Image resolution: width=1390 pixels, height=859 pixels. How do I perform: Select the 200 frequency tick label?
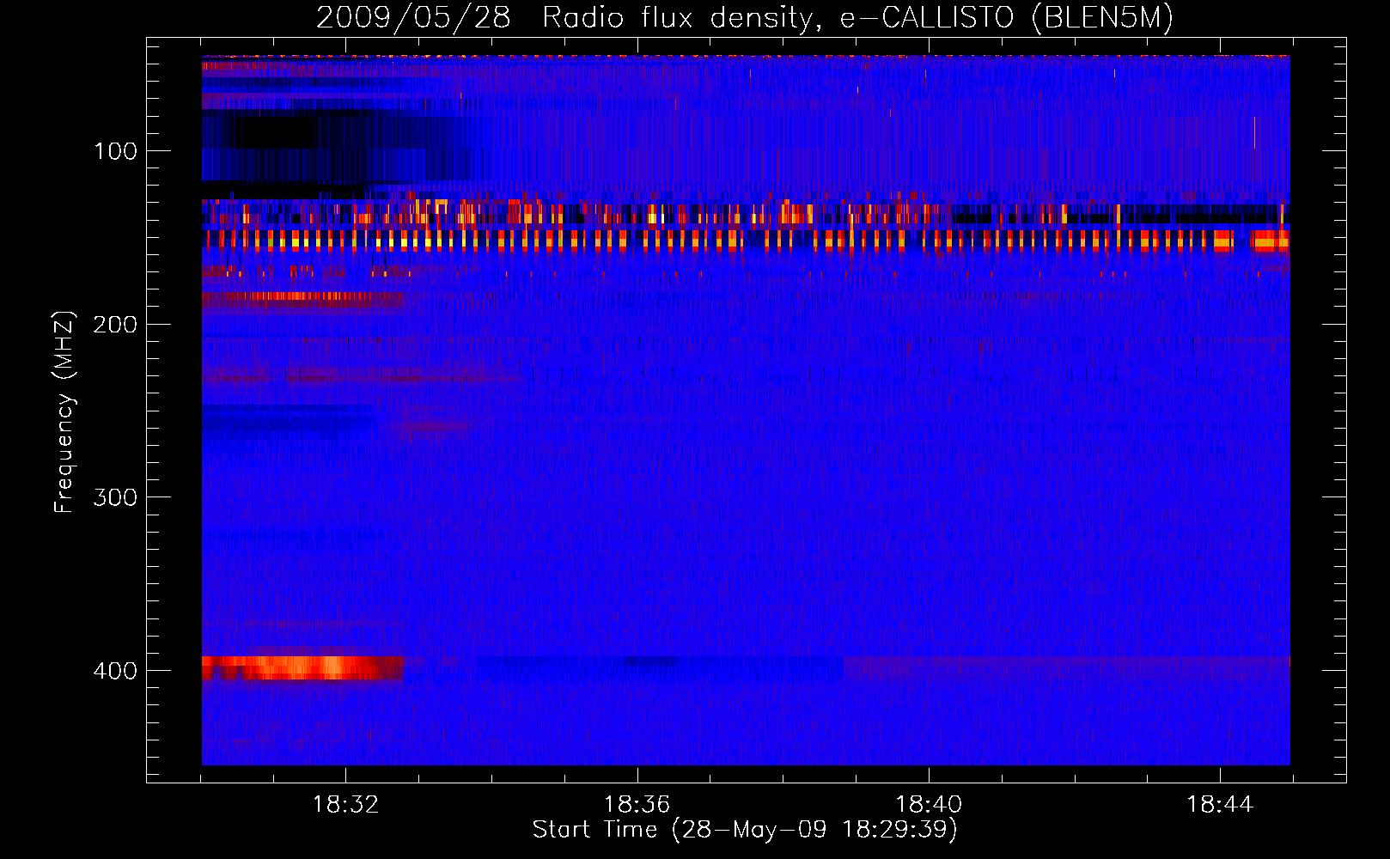pyautogui.click(x=115, y=325)
